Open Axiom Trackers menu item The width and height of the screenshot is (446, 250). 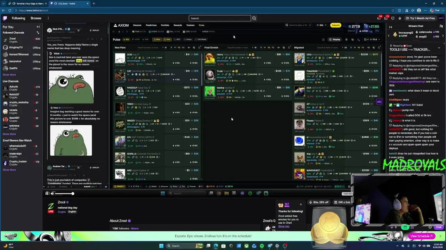(190, 25)
